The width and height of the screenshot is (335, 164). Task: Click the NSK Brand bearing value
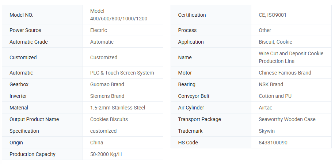coord(271,84)
